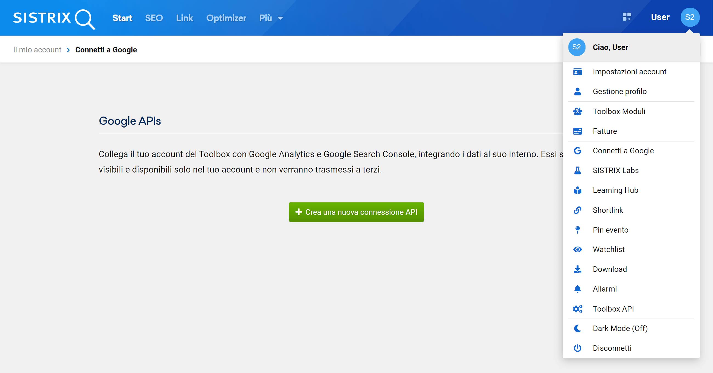Click the Learning Hub book icon
The height and width of the screenshot is (373, 713).
(577, 190)
